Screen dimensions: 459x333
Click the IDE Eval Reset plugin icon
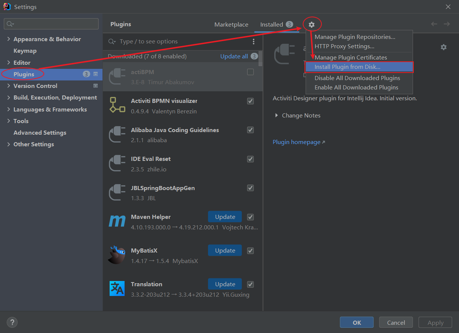click(x=117, y=164)
